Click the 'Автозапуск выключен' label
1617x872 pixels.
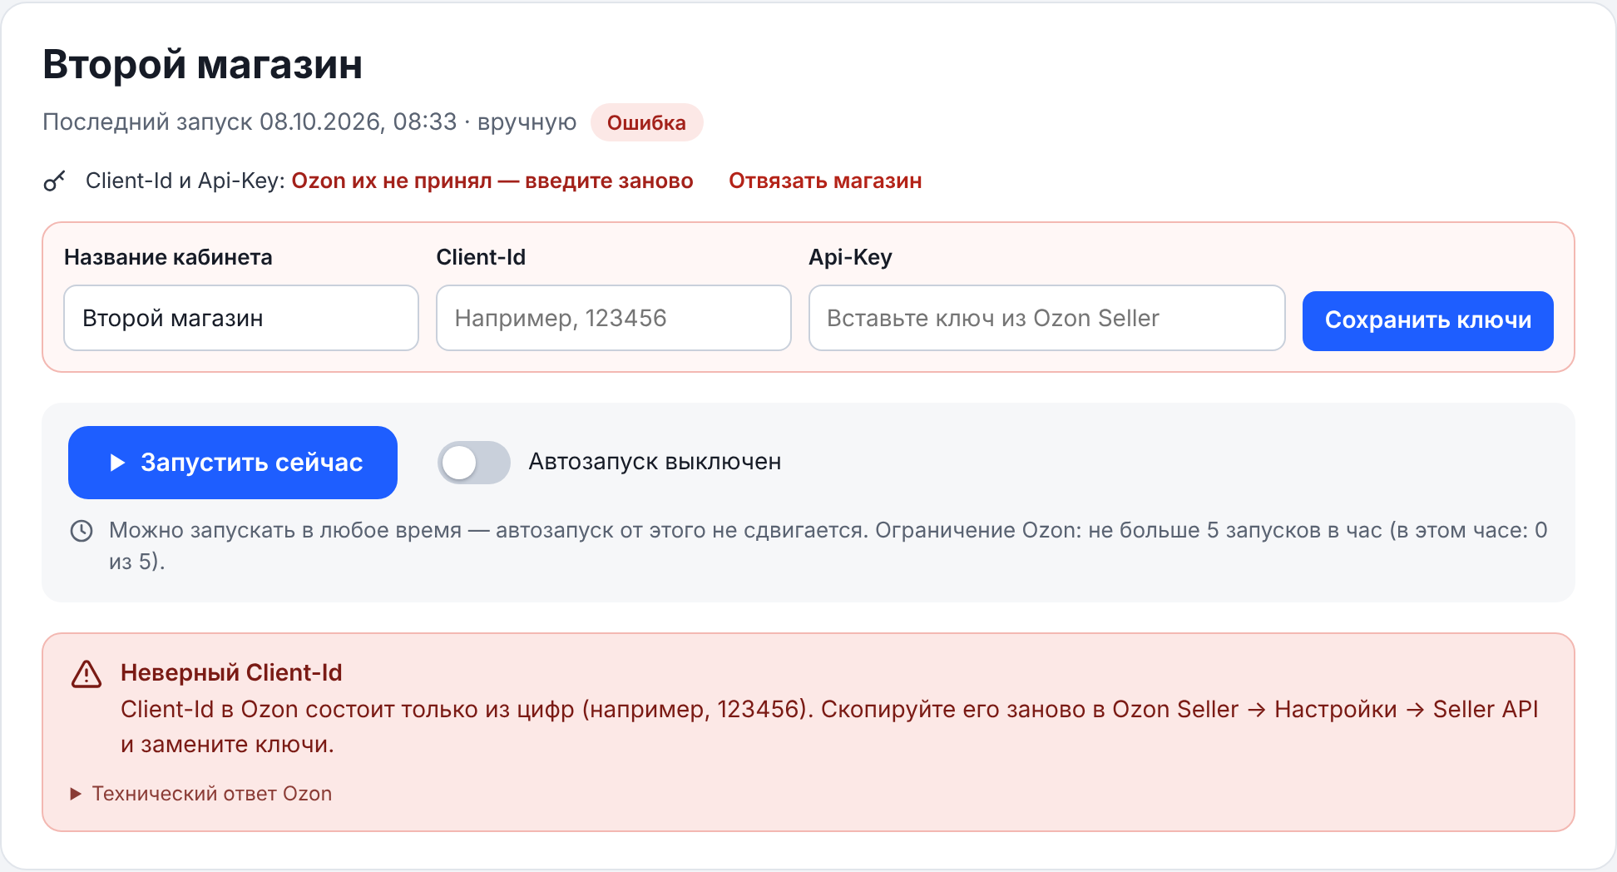click(655, 462)
